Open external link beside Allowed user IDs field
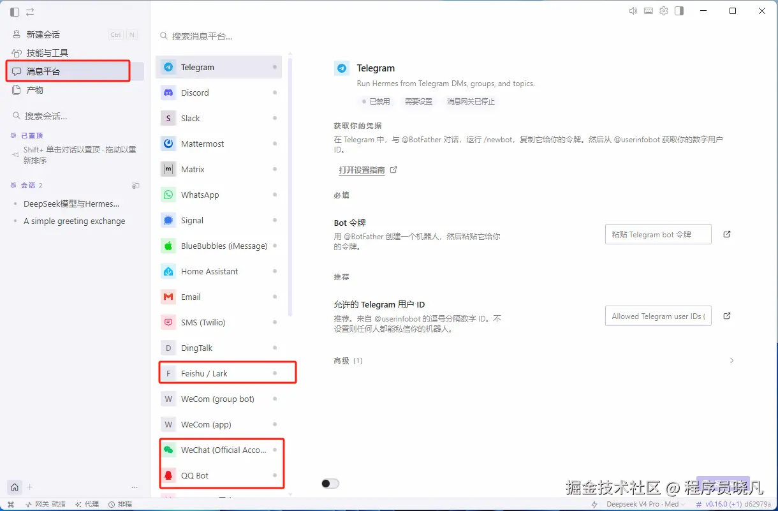 (x=727, y=316)
